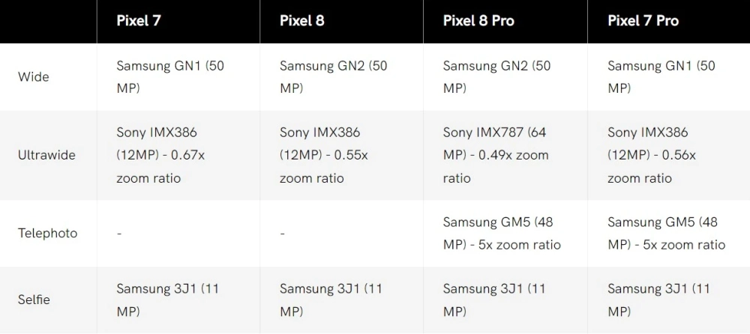750x334 pixels.
Task: Select the Pixel 7 Pro column header
Action: 643,21
